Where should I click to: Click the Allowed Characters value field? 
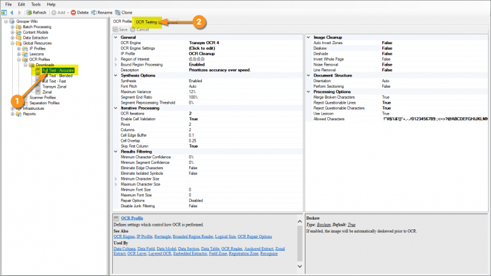(x=435, y=119)
